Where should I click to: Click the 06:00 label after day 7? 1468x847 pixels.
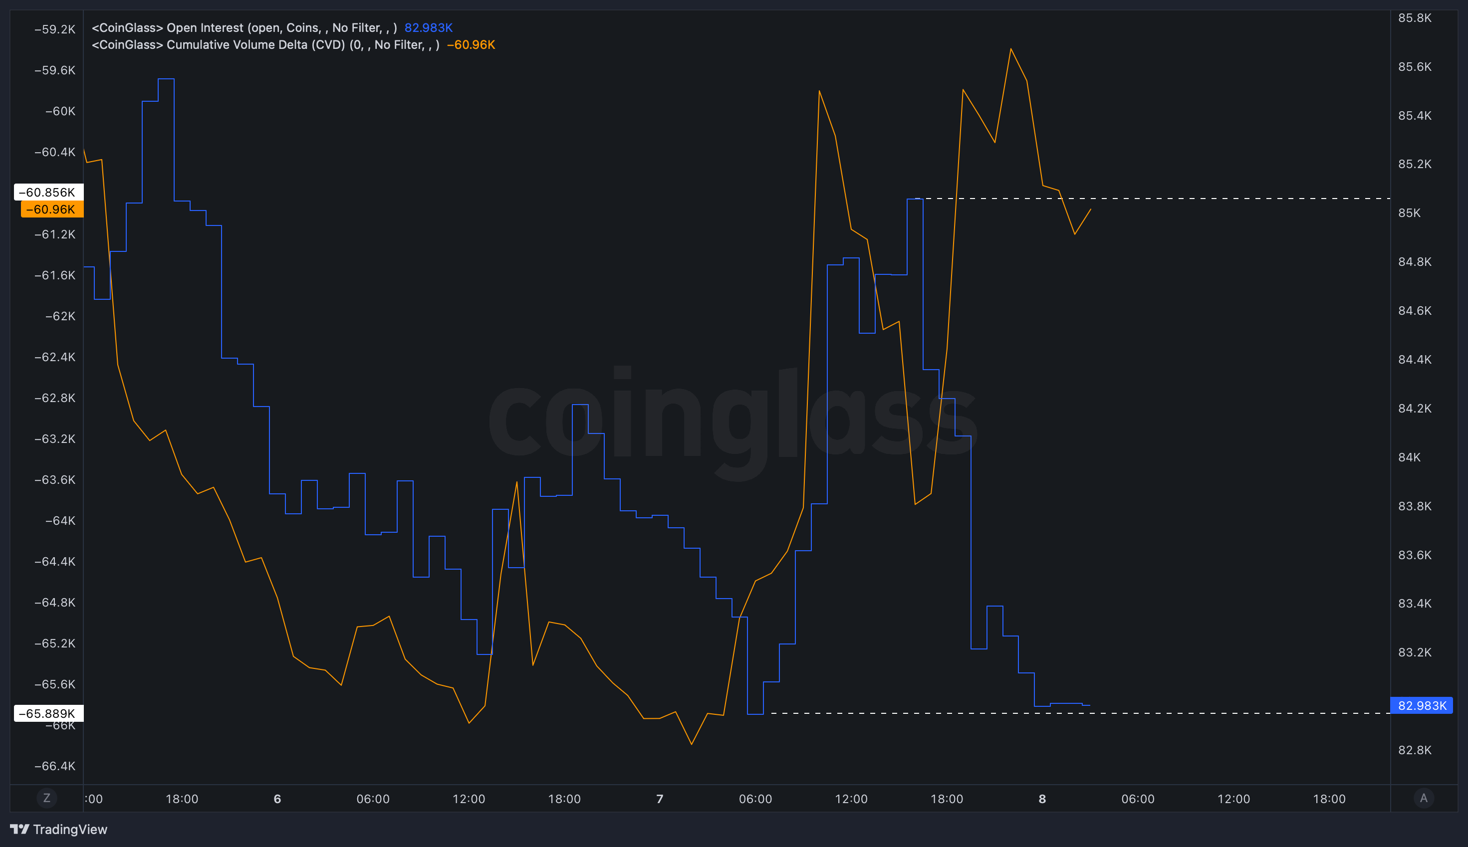click(x=755, y=799)
